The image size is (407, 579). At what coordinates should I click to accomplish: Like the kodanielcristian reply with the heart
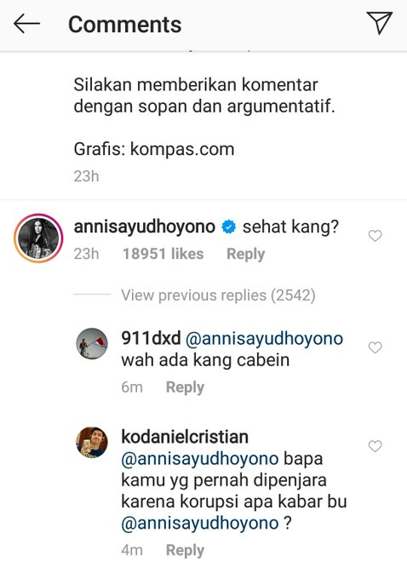pos(375,446)
